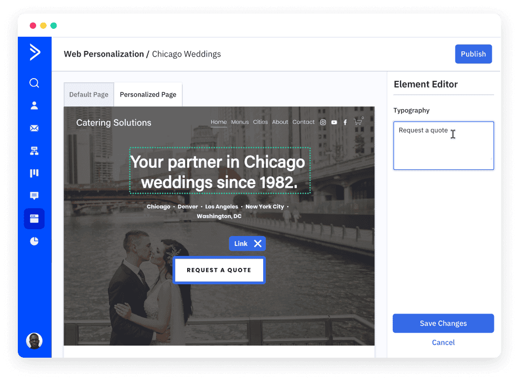Click the YouTube icon in the preview
The width and height of the screenshot is (519, 386).
(334, 122)
